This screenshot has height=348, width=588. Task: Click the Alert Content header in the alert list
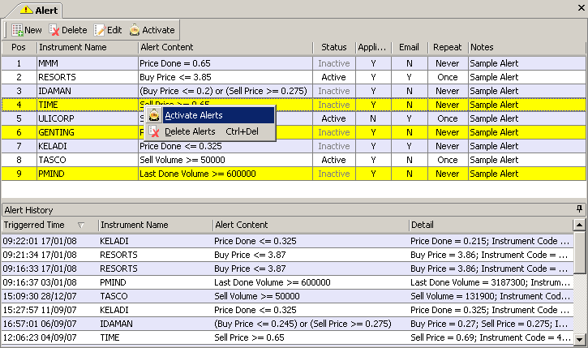[x=225, y=47]
